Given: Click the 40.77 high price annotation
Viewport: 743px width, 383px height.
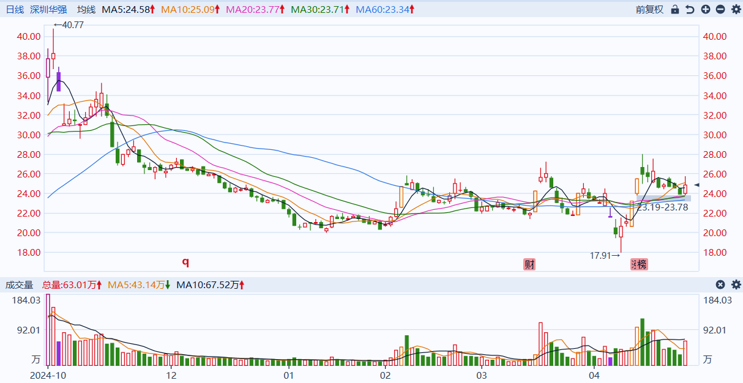Looking at the screenshot, I should point(69,25).
